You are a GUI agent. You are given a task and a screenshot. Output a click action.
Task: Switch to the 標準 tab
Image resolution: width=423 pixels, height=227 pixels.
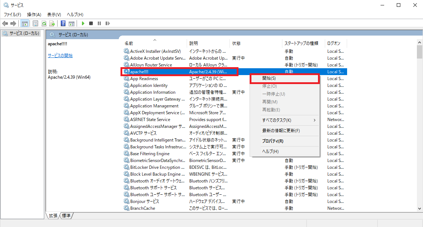coord(66,216)
